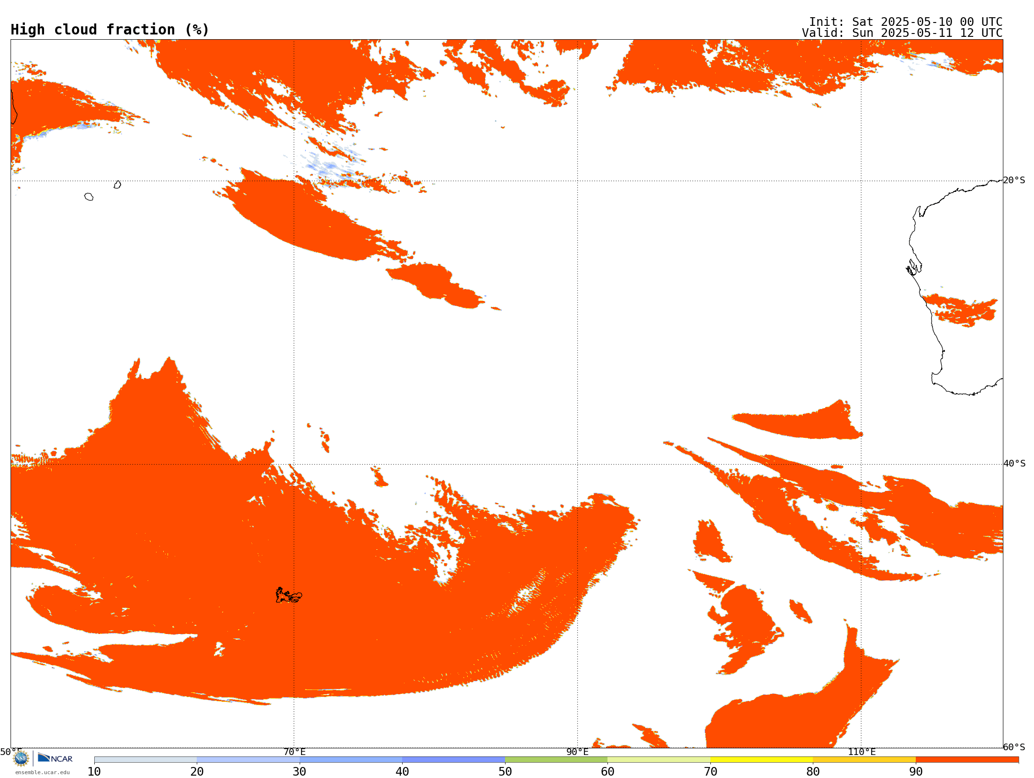Click the colorbar tick label 50

(505, 772)
